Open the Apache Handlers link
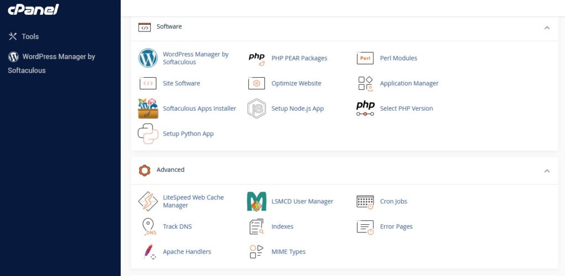Image resolution: width=565 pixels, height=276 pixels. pos(186,252)
